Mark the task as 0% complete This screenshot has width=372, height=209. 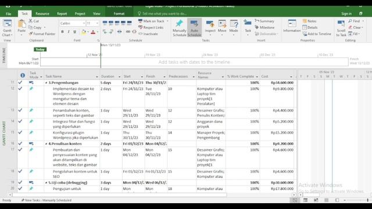(x=105, y=23)
